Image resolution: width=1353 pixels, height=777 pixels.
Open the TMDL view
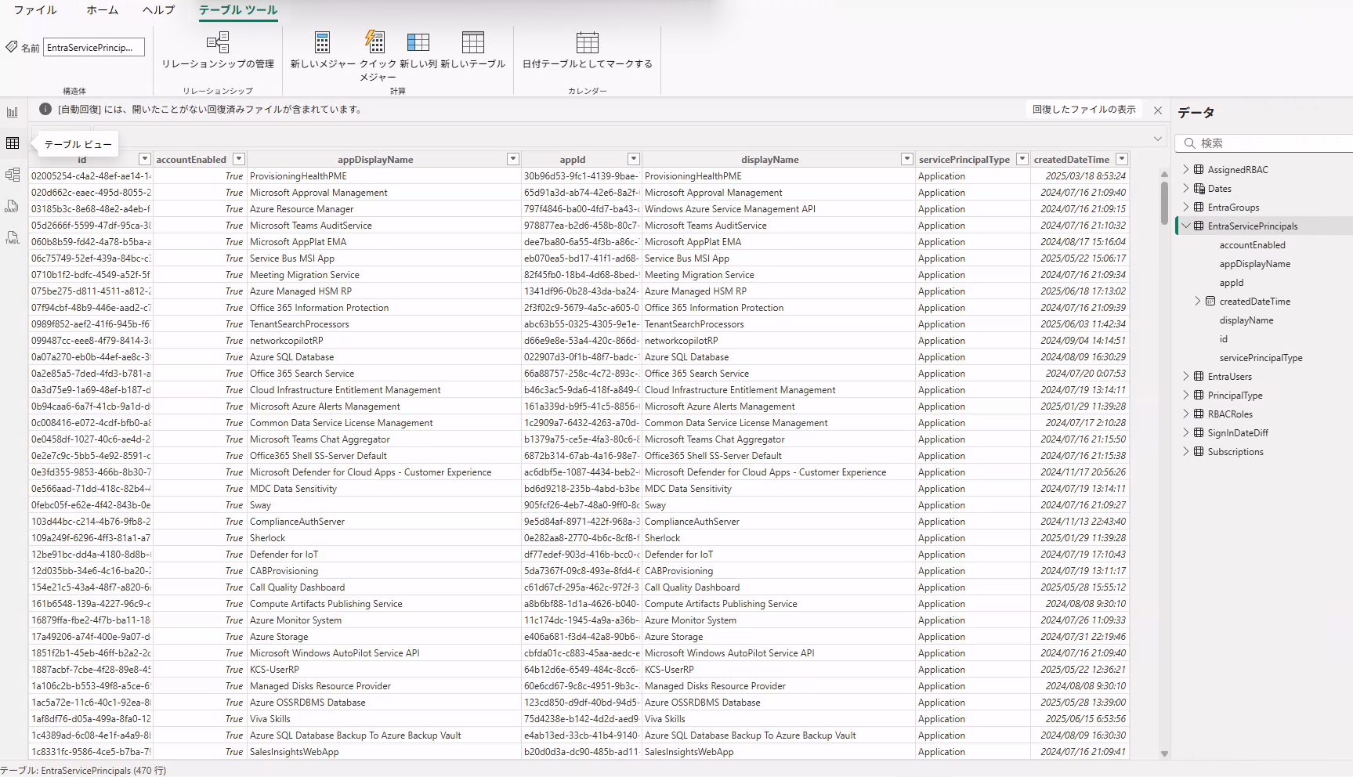[13, 237]
